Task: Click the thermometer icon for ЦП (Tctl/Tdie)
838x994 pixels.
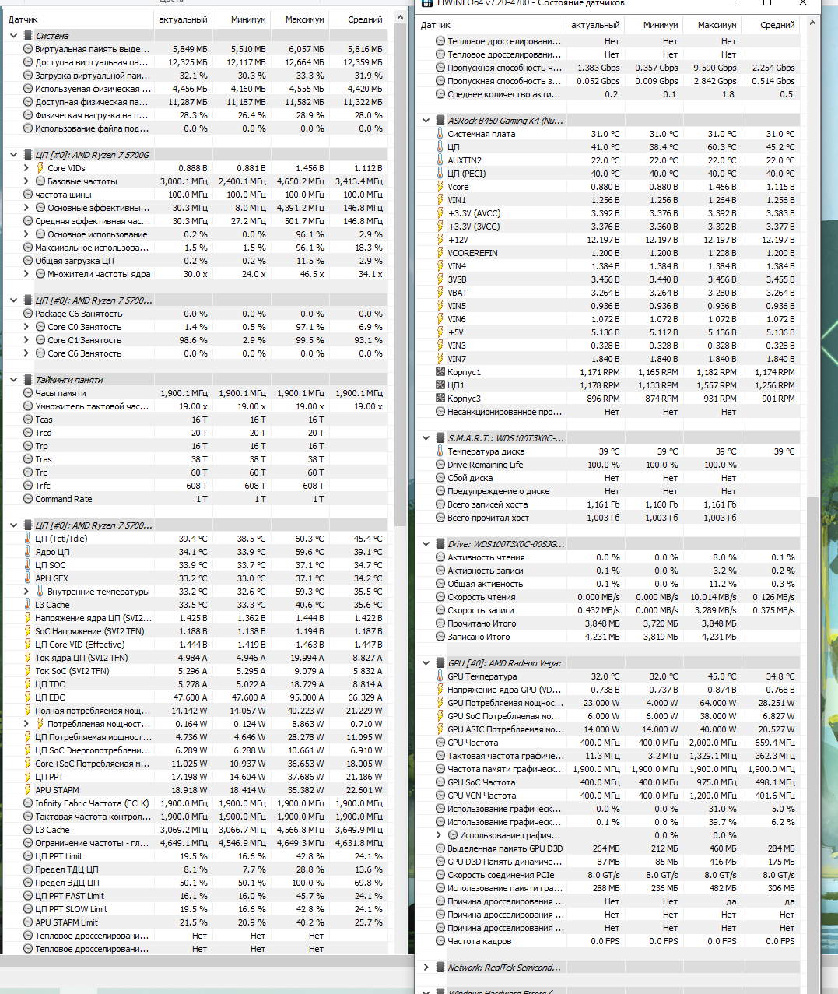Action: coord(28,539)
